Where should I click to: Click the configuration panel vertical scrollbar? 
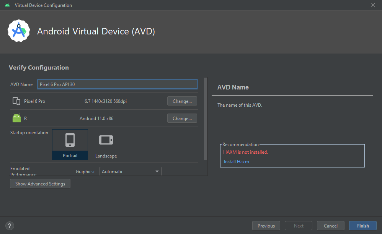pyautogui.click(x=206, y=119)
